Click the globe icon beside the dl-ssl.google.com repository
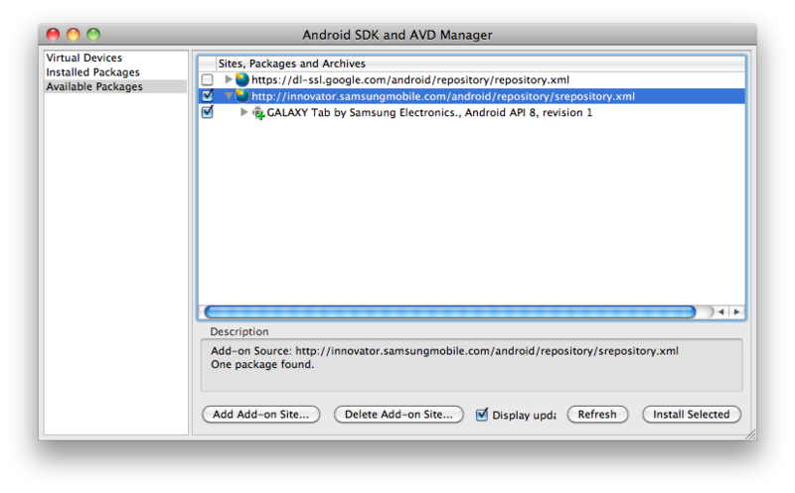 (242, 79)
